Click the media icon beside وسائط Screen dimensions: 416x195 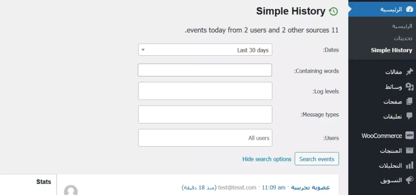409,87
